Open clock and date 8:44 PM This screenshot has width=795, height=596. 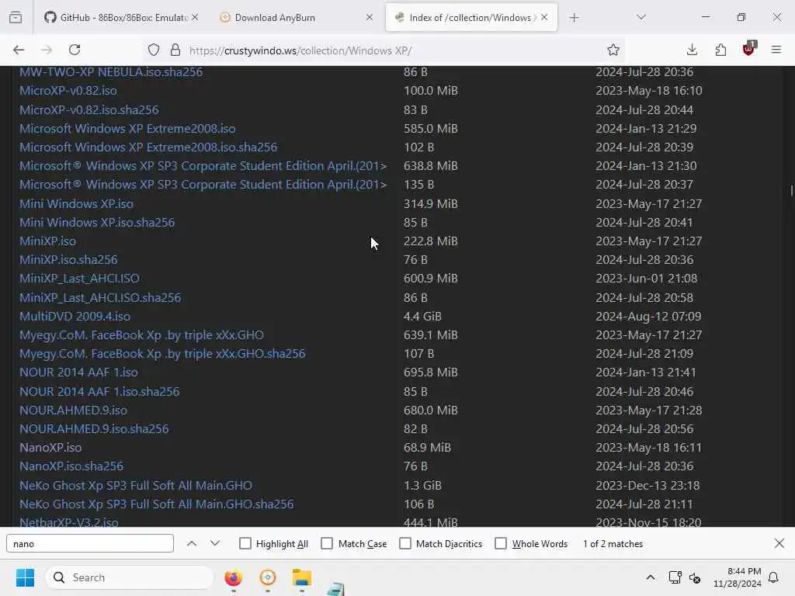point(738,577)
